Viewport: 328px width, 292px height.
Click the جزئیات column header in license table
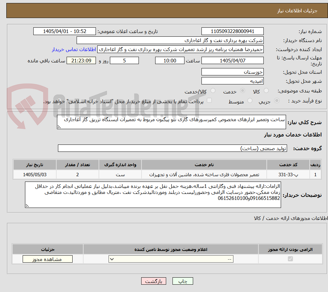click(x=48, y=249)
